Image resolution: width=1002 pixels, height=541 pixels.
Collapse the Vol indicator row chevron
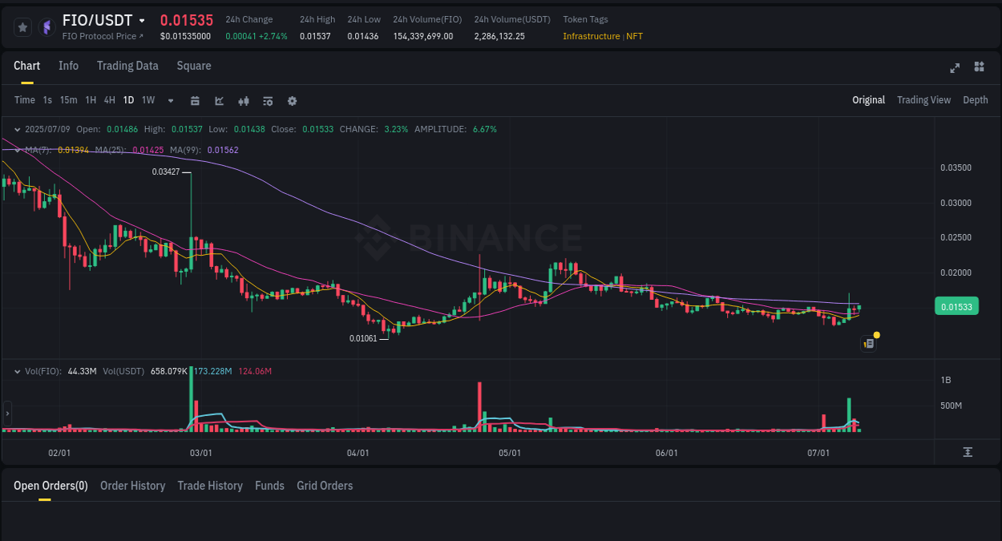18,371
